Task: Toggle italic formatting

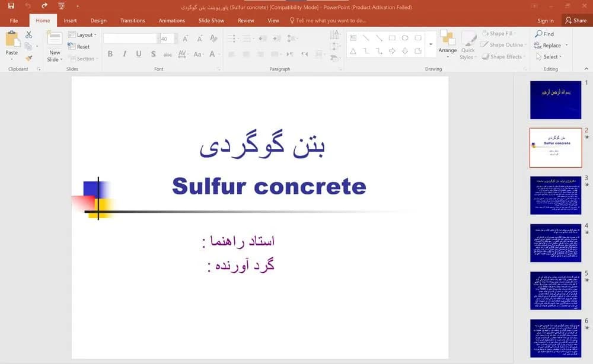Action: pos(125,54)
